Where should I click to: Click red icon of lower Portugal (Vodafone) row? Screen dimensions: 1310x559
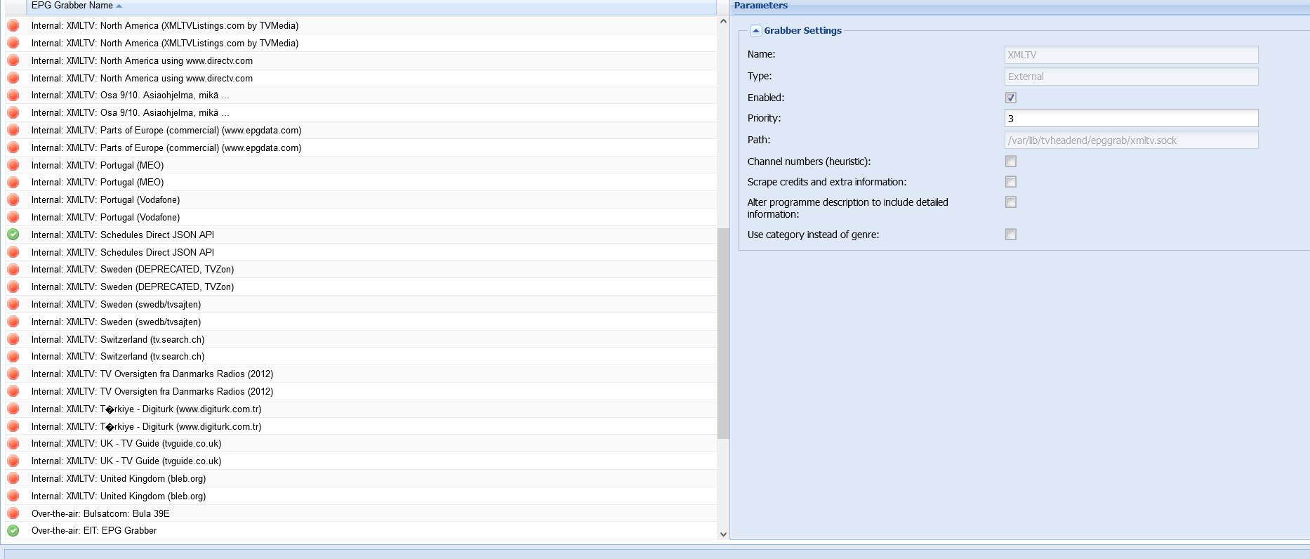[x=13, y=217]
